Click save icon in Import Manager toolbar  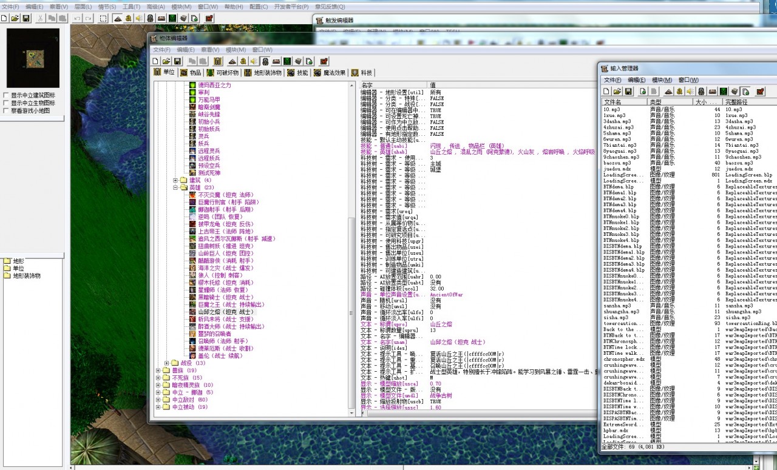tap(628, 92)
